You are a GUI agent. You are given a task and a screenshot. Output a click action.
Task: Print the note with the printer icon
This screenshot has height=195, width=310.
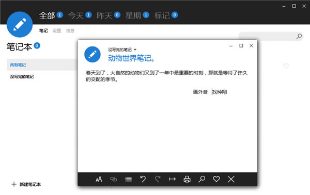[x=187, y=179]
